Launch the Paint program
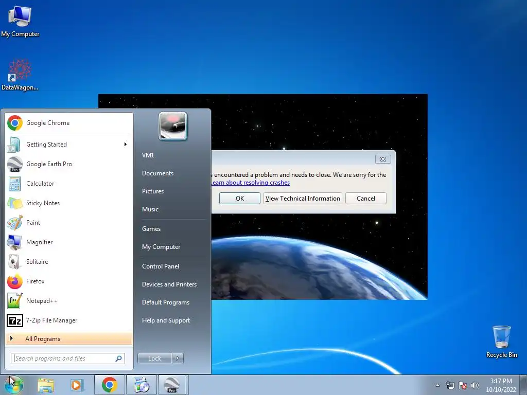 coord(69,222)
